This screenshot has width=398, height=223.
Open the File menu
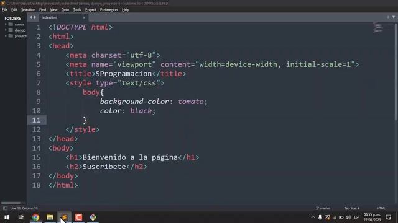pos(4,10)
